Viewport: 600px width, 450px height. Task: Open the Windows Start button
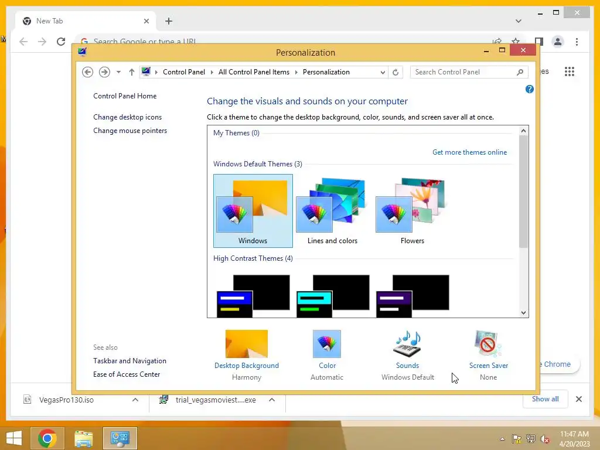14,438
